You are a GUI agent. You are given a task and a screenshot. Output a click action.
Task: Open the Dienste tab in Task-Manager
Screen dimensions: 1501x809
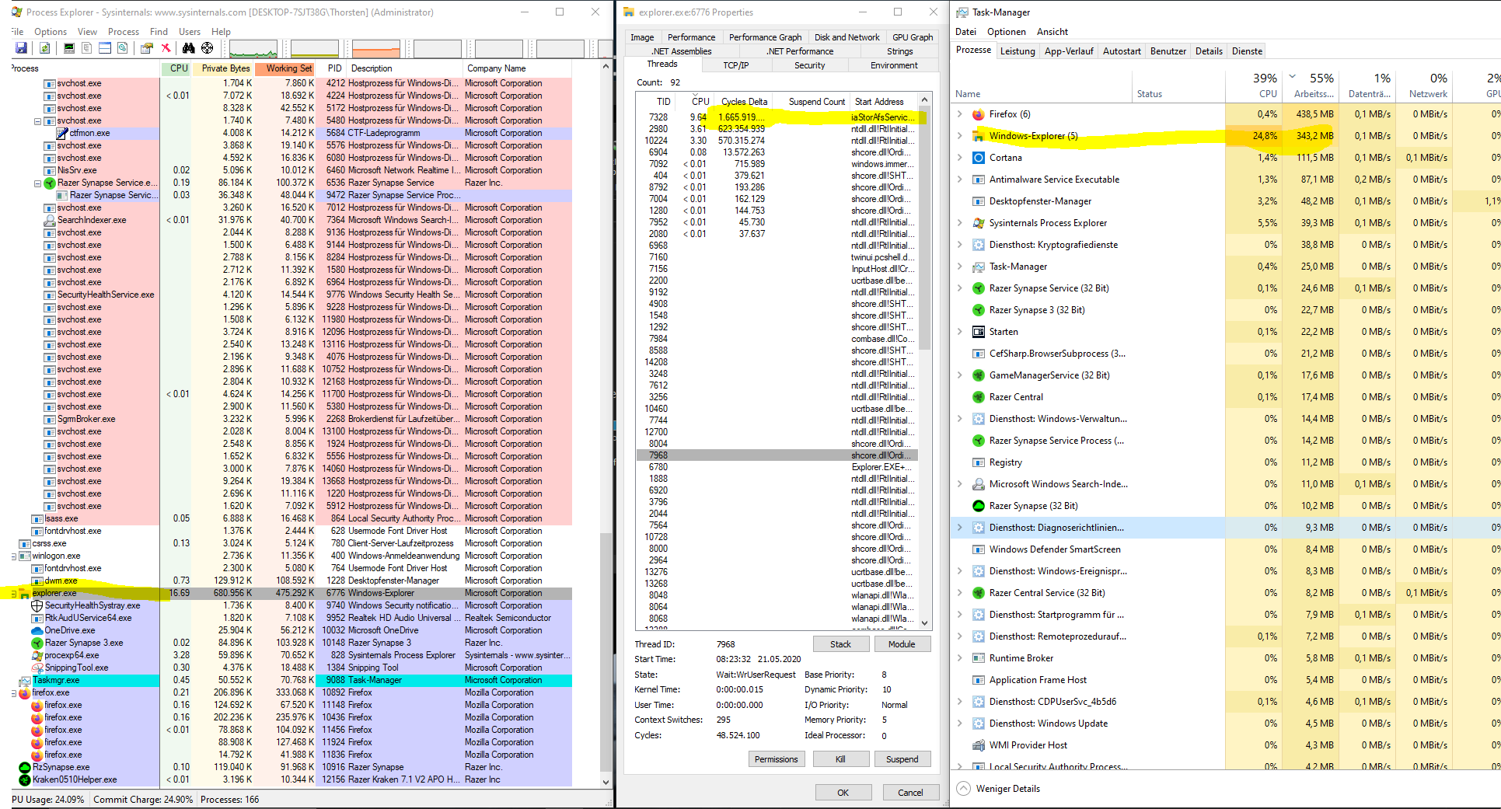[1247, 51]
